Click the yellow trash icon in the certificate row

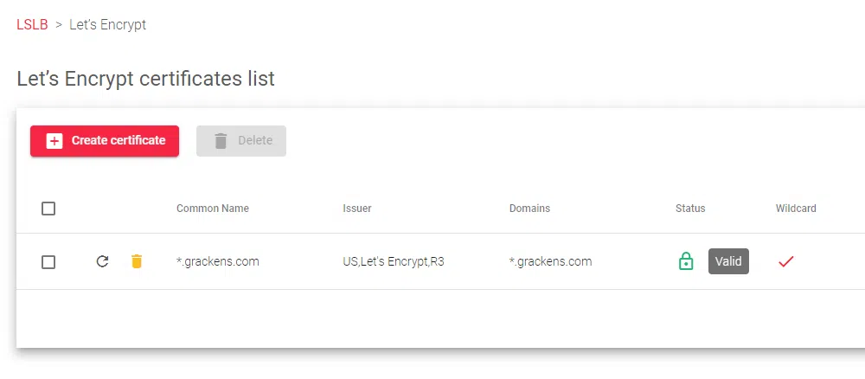(136, 261)
